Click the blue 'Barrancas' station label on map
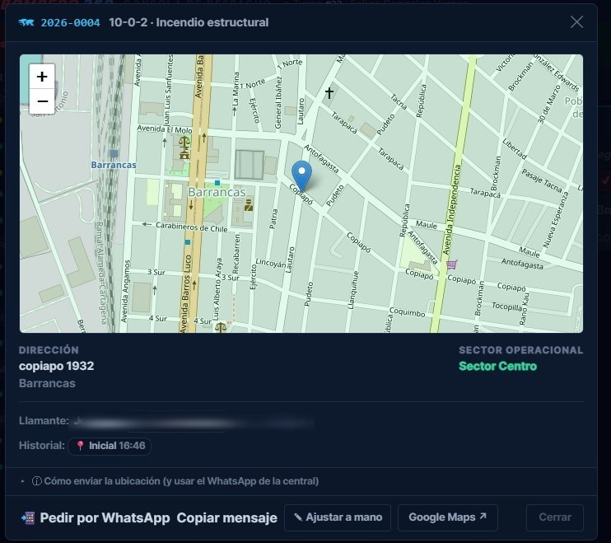Image resolution: width=611 pixels, height=543 pixels. [114, 165]
